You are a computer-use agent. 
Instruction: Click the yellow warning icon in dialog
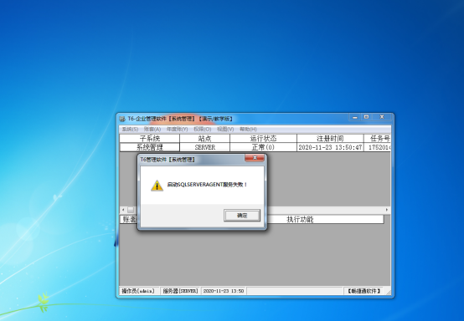pyautogui.click(x=157, y=186)
